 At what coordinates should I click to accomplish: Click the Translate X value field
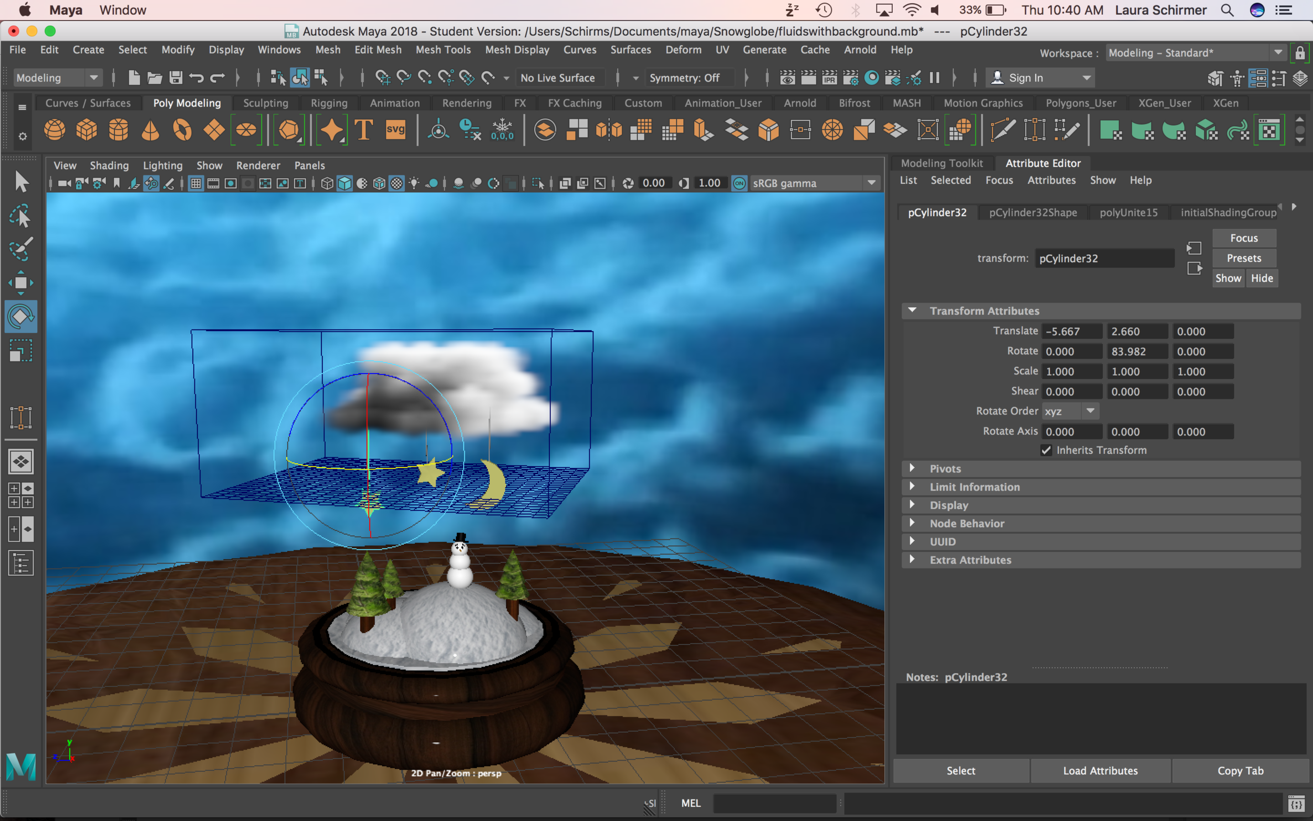coord(1072,331)
